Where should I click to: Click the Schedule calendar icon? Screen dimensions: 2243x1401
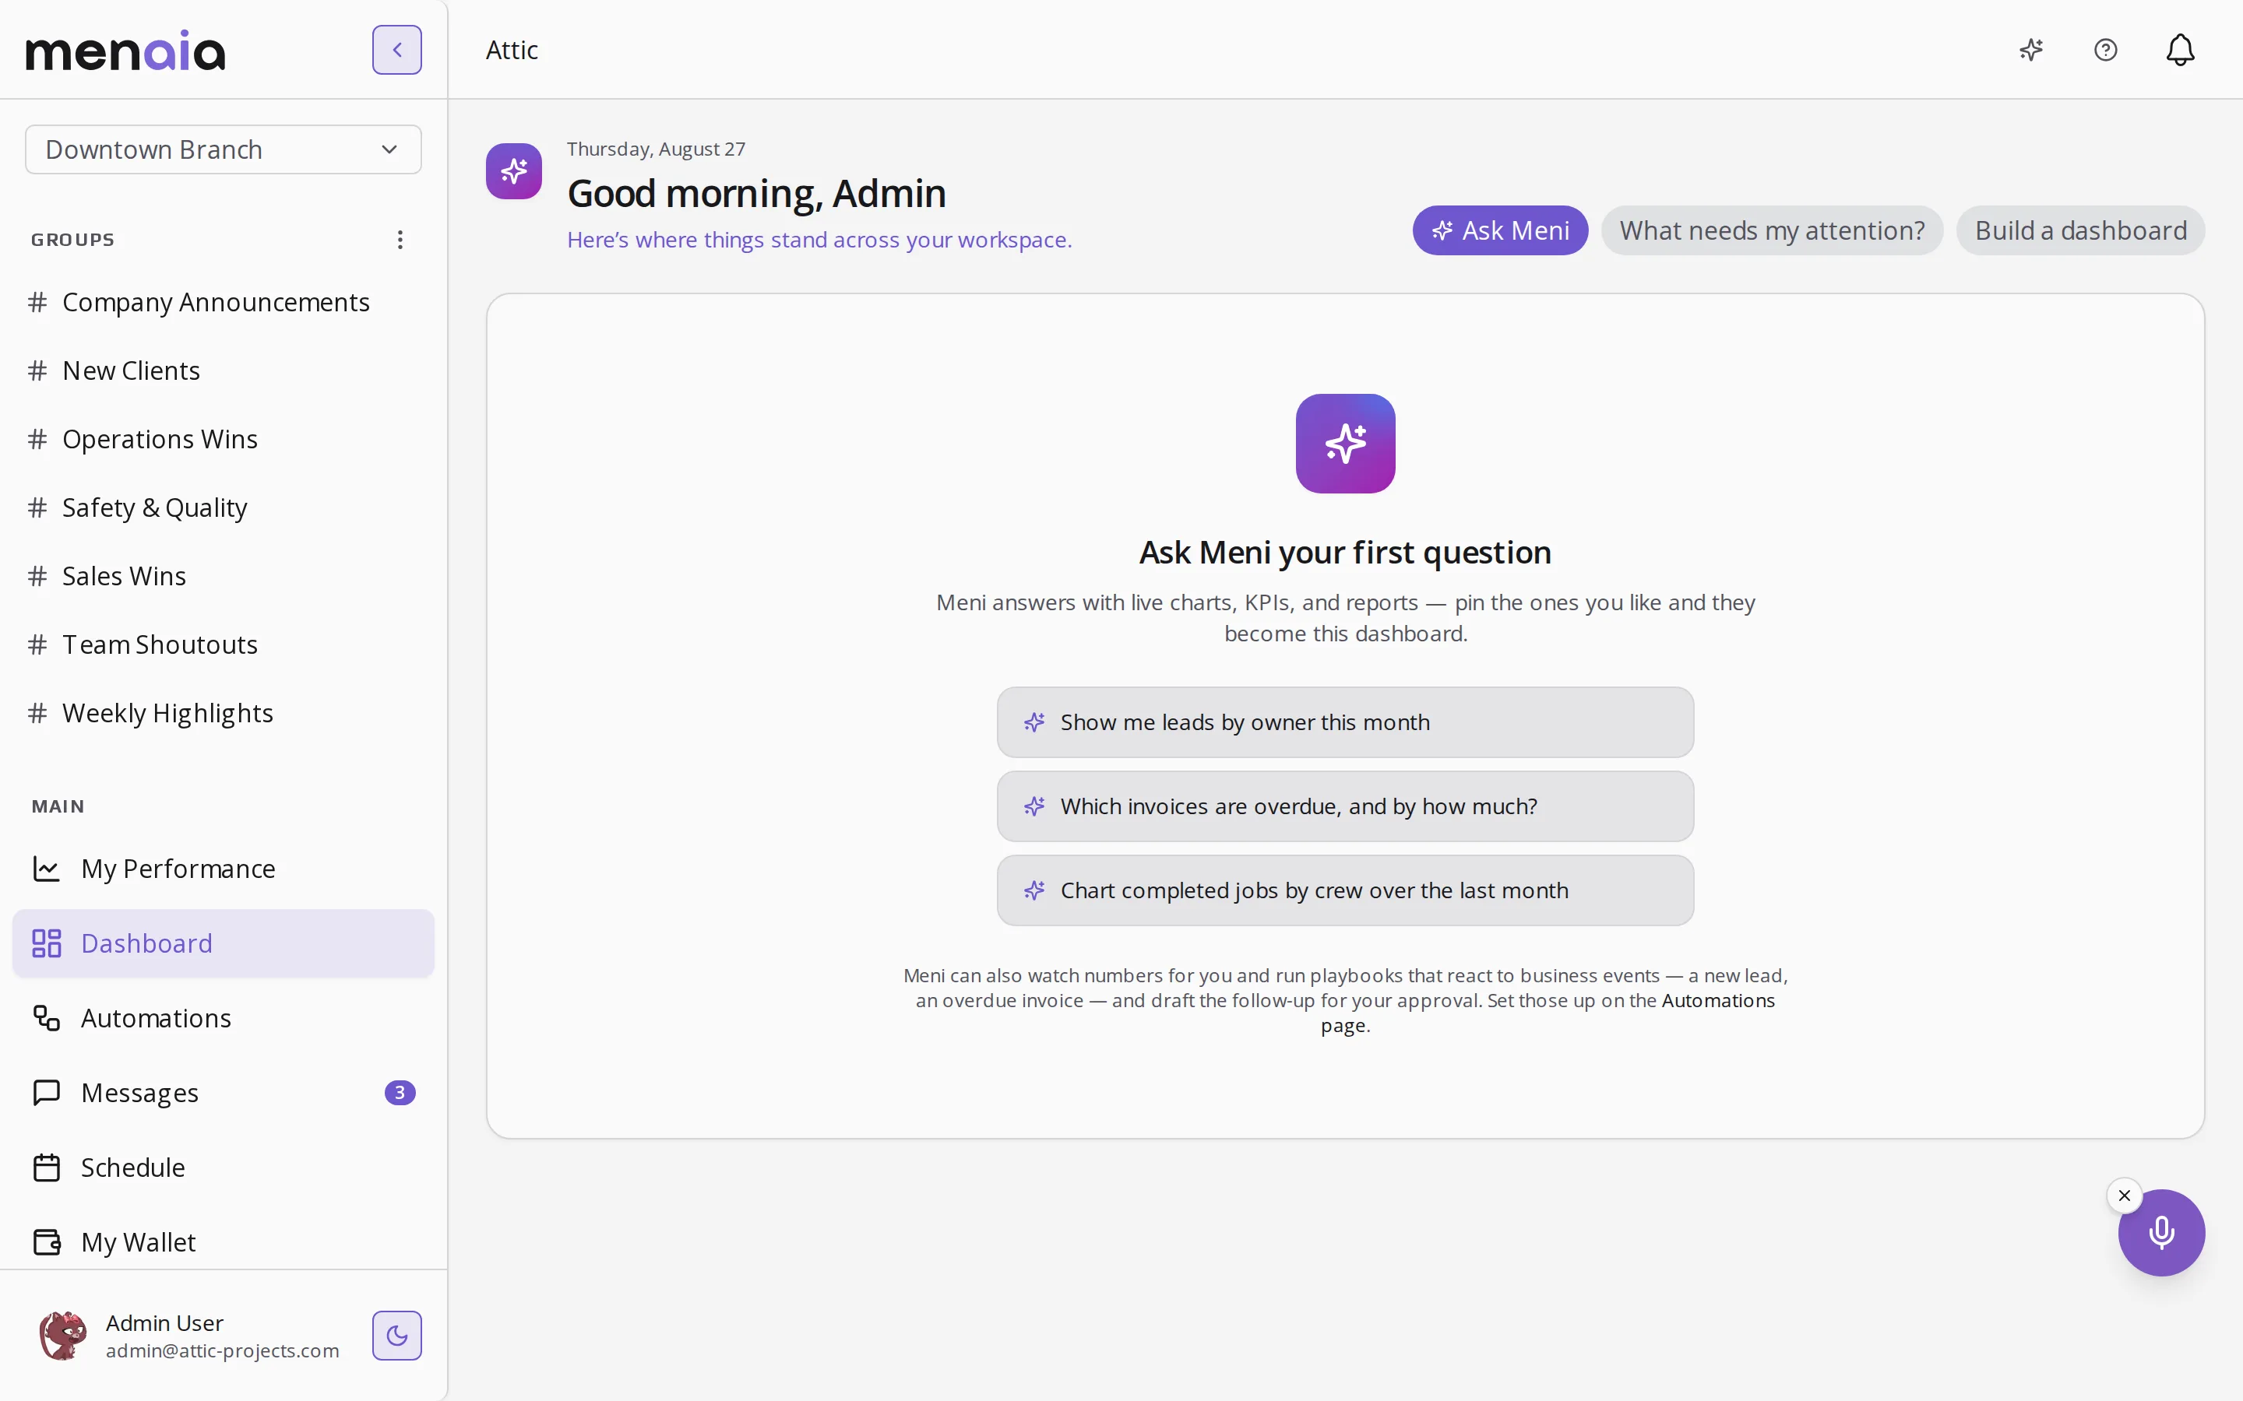[47, 1167]
